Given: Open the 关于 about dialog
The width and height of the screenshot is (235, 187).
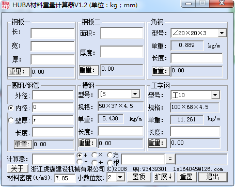Looking at the screenshot, I should (x=18, y=168).
